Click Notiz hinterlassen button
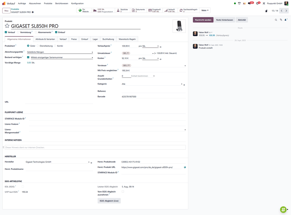Image resolution: width=291 pixels, height=215 pixels. coord(225,20)
